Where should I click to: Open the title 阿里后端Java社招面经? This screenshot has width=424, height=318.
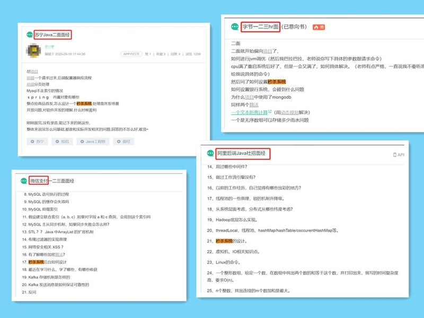[x=242, y=153]
